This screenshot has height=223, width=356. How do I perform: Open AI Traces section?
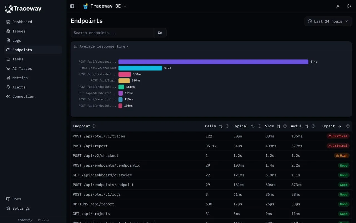click(33, 68)
